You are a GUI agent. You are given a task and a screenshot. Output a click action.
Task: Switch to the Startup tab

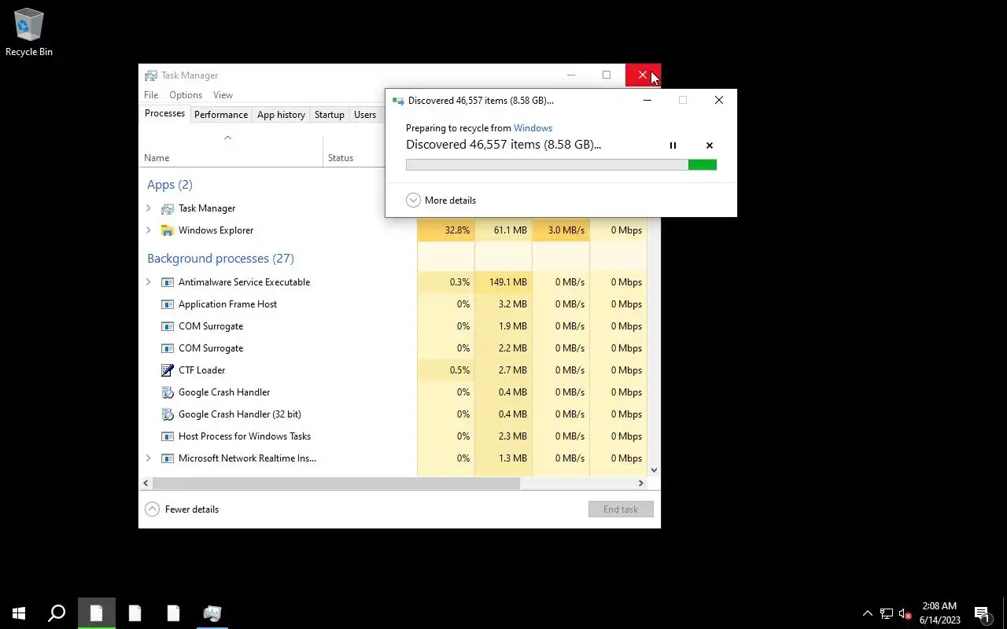329,115
